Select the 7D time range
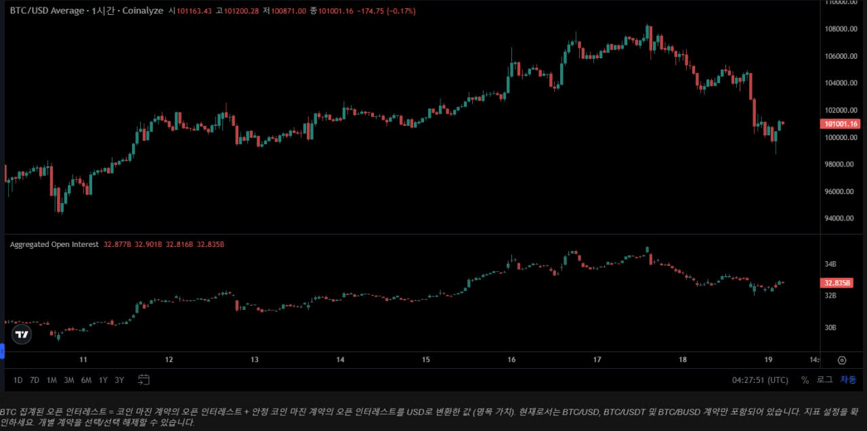The image size is (867, 431). coord(34,380)
